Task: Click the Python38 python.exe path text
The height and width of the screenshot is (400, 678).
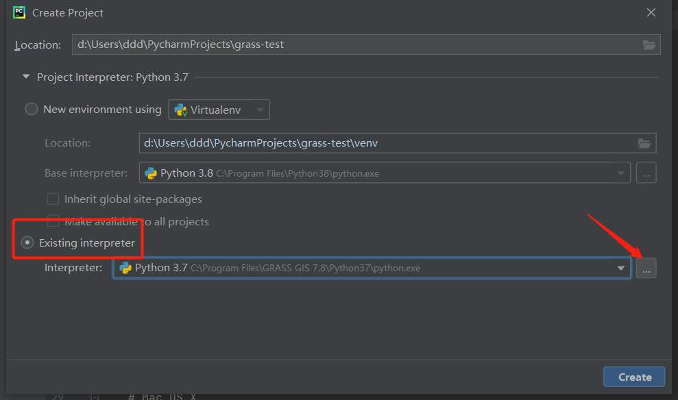Action: point(298,174)
